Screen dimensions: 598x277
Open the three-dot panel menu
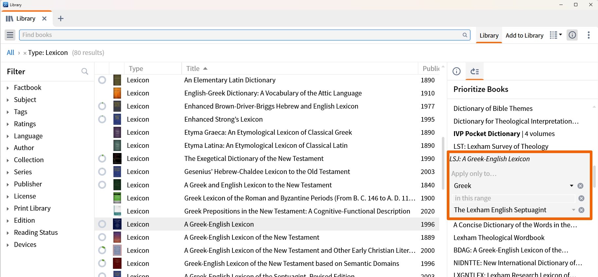tap(589, 35)
